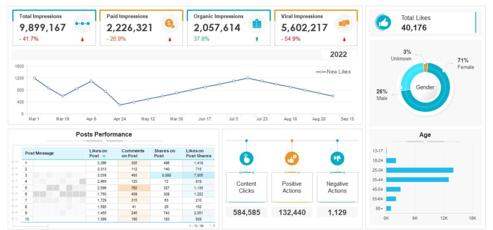
Task: Click the Total Impressions connected-dots icon
Action: 83,24
